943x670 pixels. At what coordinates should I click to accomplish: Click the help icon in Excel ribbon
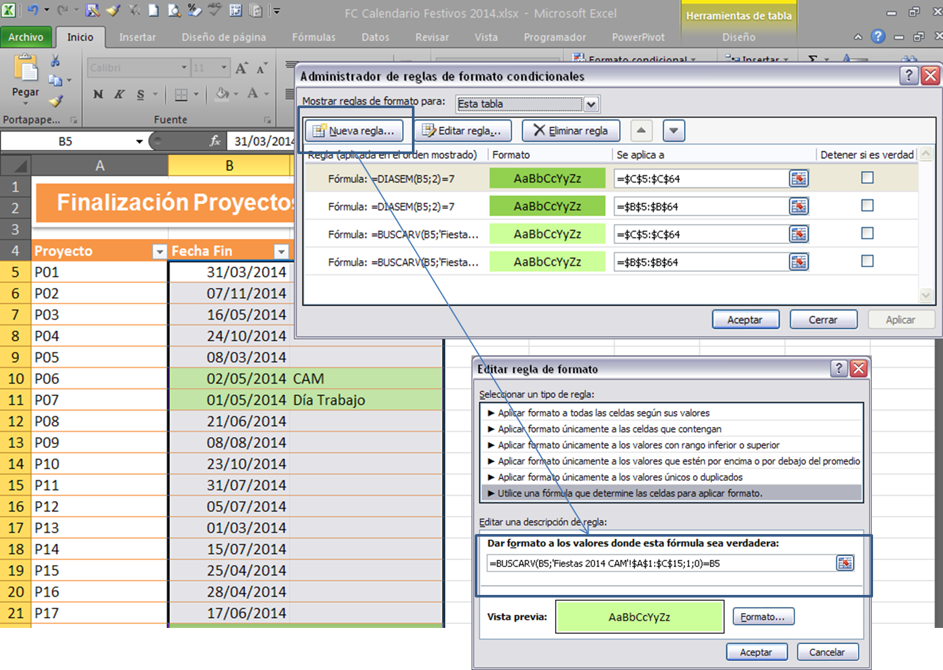[878, 37]
